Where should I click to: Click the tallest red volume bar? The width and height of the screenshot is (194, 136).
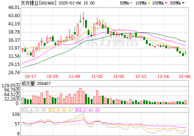(81, 96)
